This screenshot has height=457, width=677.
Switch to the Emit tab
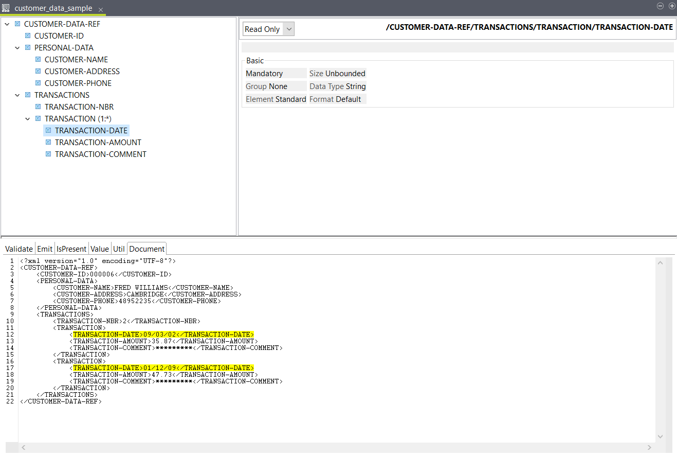click(x=45, y=249)
